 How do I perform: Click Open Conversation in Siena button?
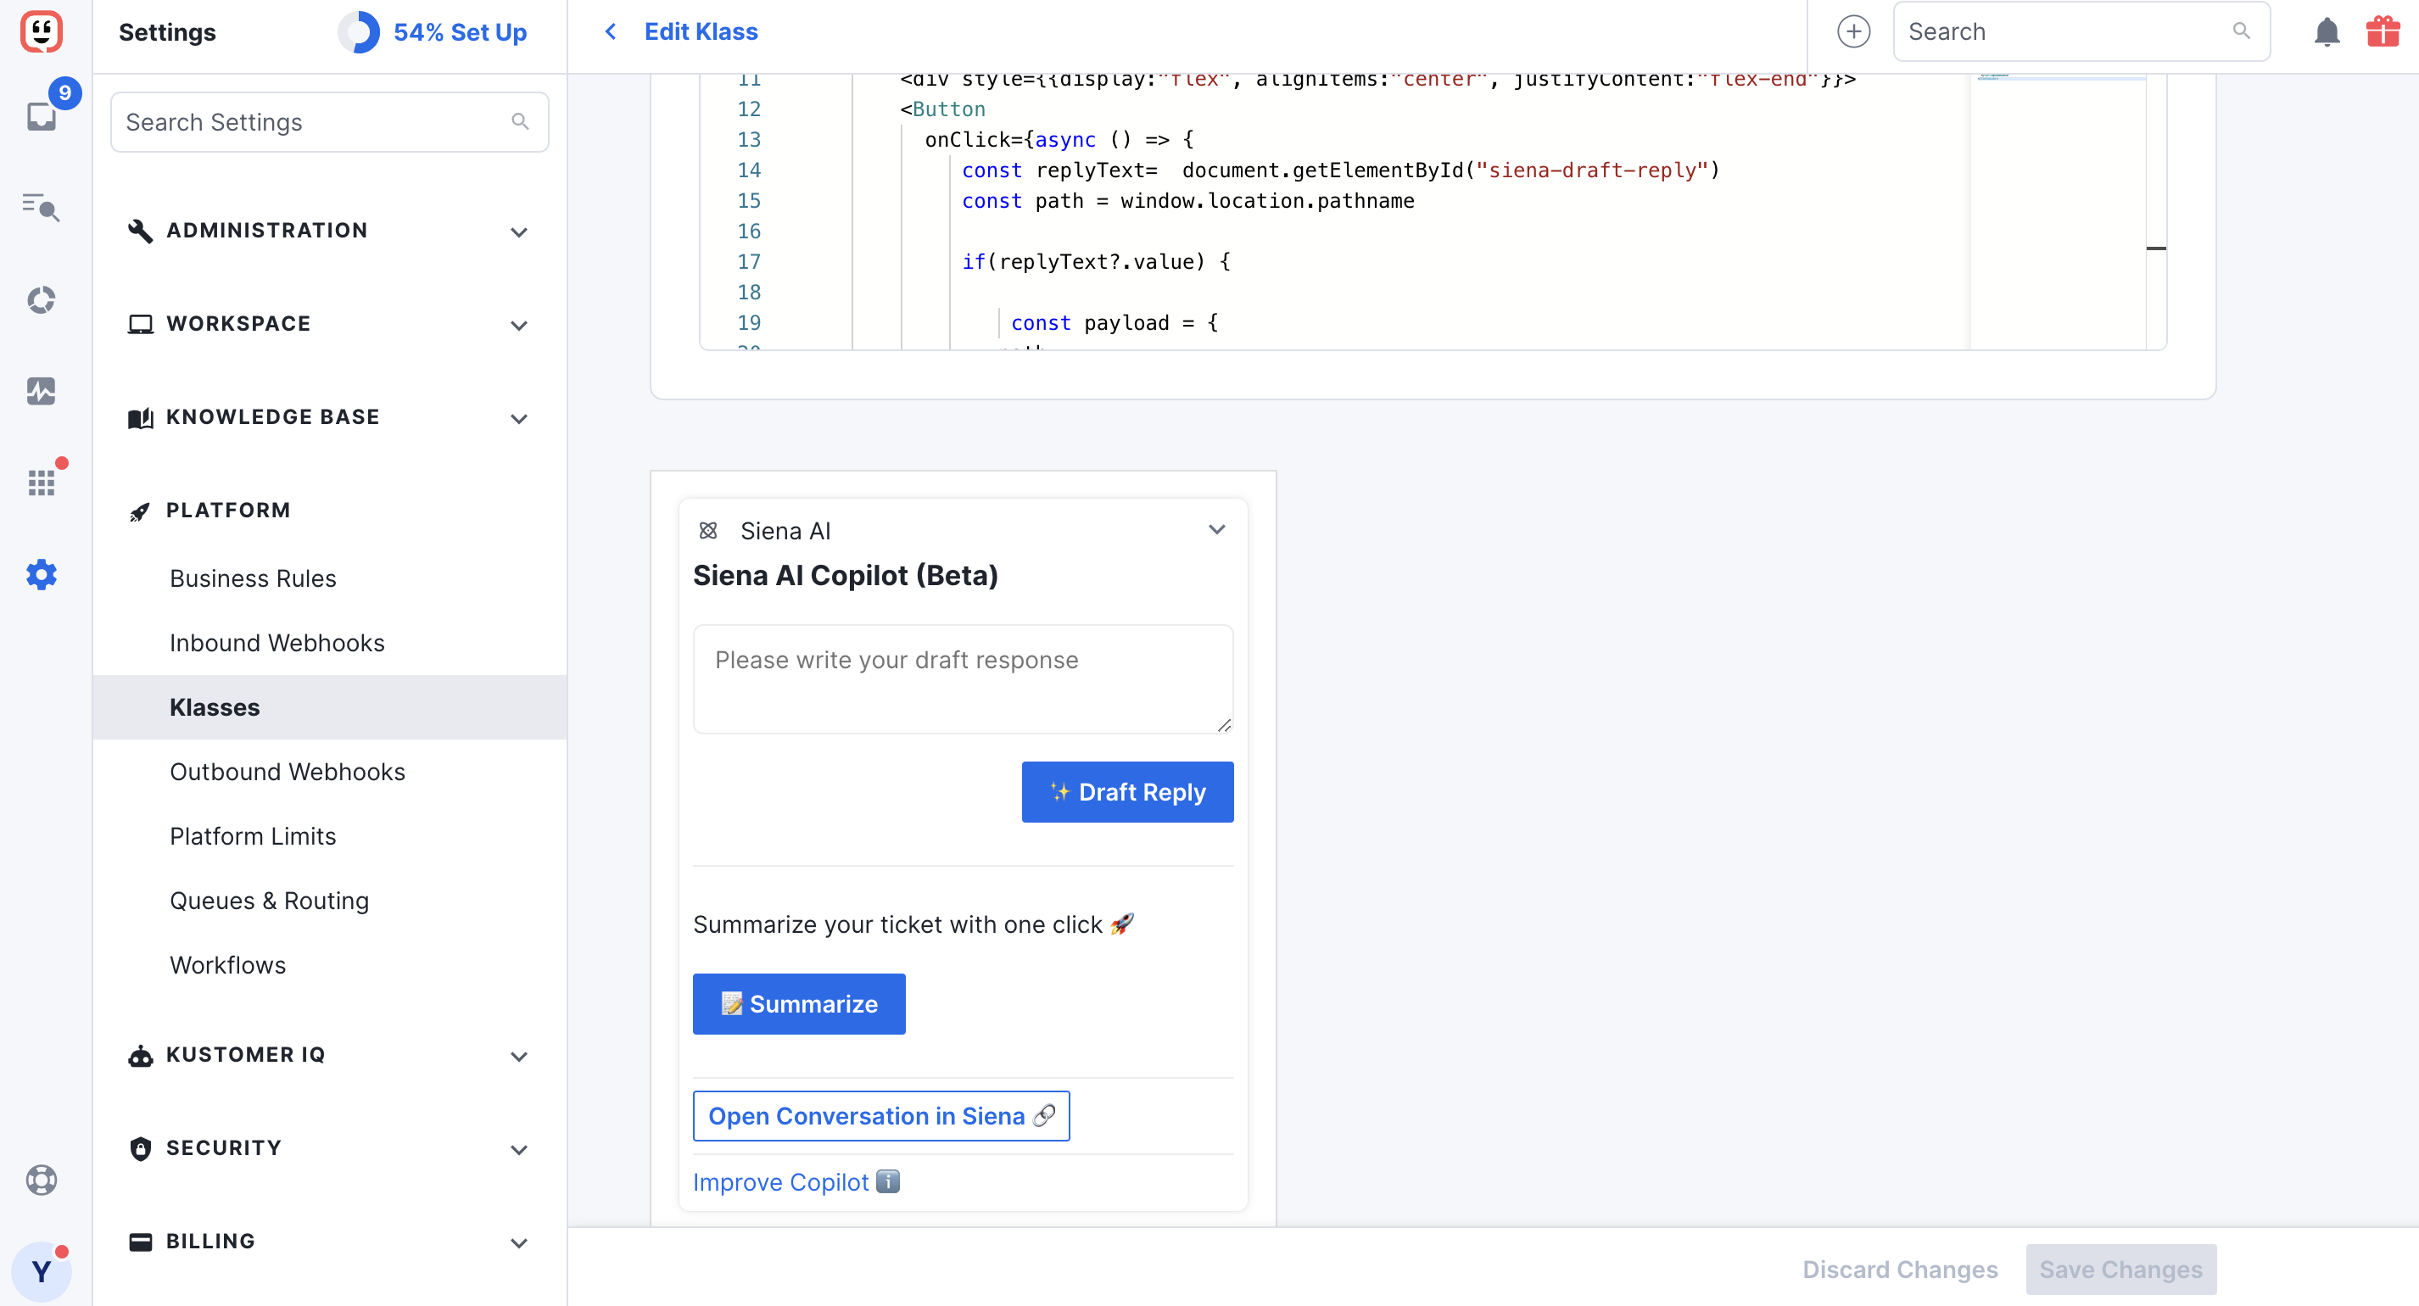[x=880, y=1115]
